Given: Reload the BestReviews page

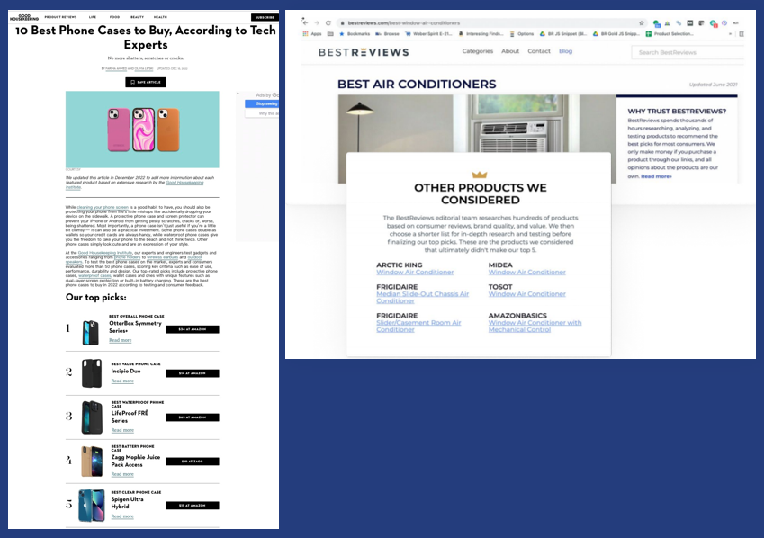Looking at the screenshot, I should 328,22.
